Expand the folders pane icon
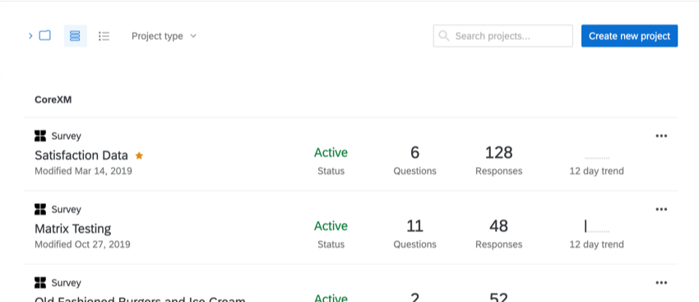This screenshot has height=302, width=699. click(x=39, y=35)
